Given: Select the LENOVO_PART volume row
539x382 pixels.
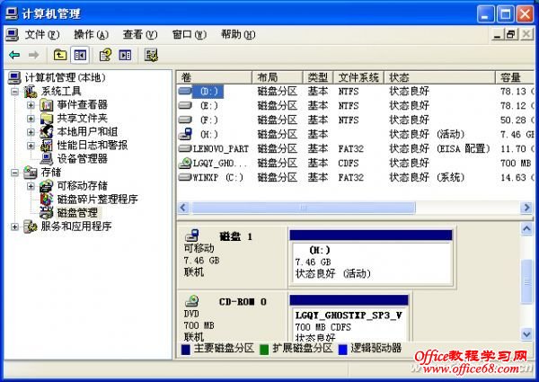Looking at the screenshot, I should (x=356, y=148).
